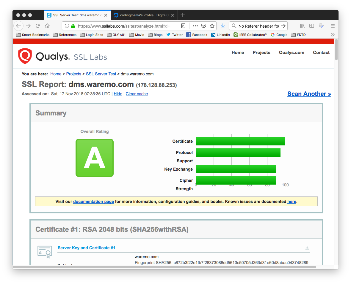Screen dimensions: 351x284
Task: Open References bookmarks folder
Action: click(x=65, y=35)
